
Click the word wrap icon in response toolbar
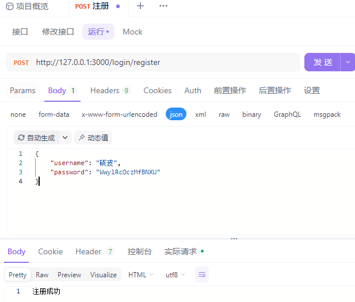pos(202,275)
